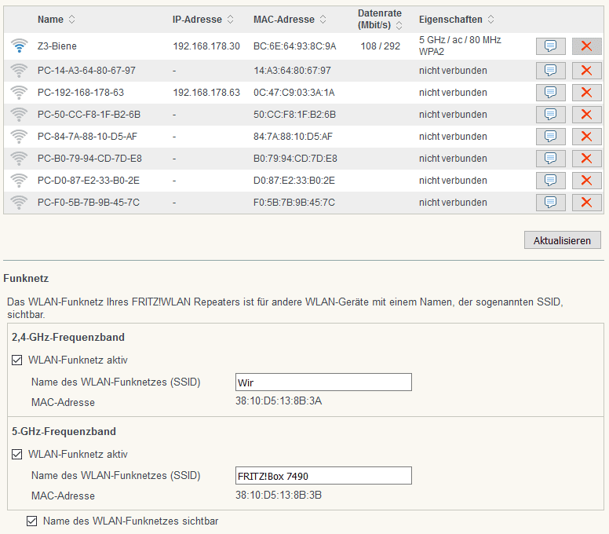Remove PC-D0-87-E2-33-B0-2E with red X
Image resolution: width=609 pixels, height=534 pixels.
[x=586, y=181]
